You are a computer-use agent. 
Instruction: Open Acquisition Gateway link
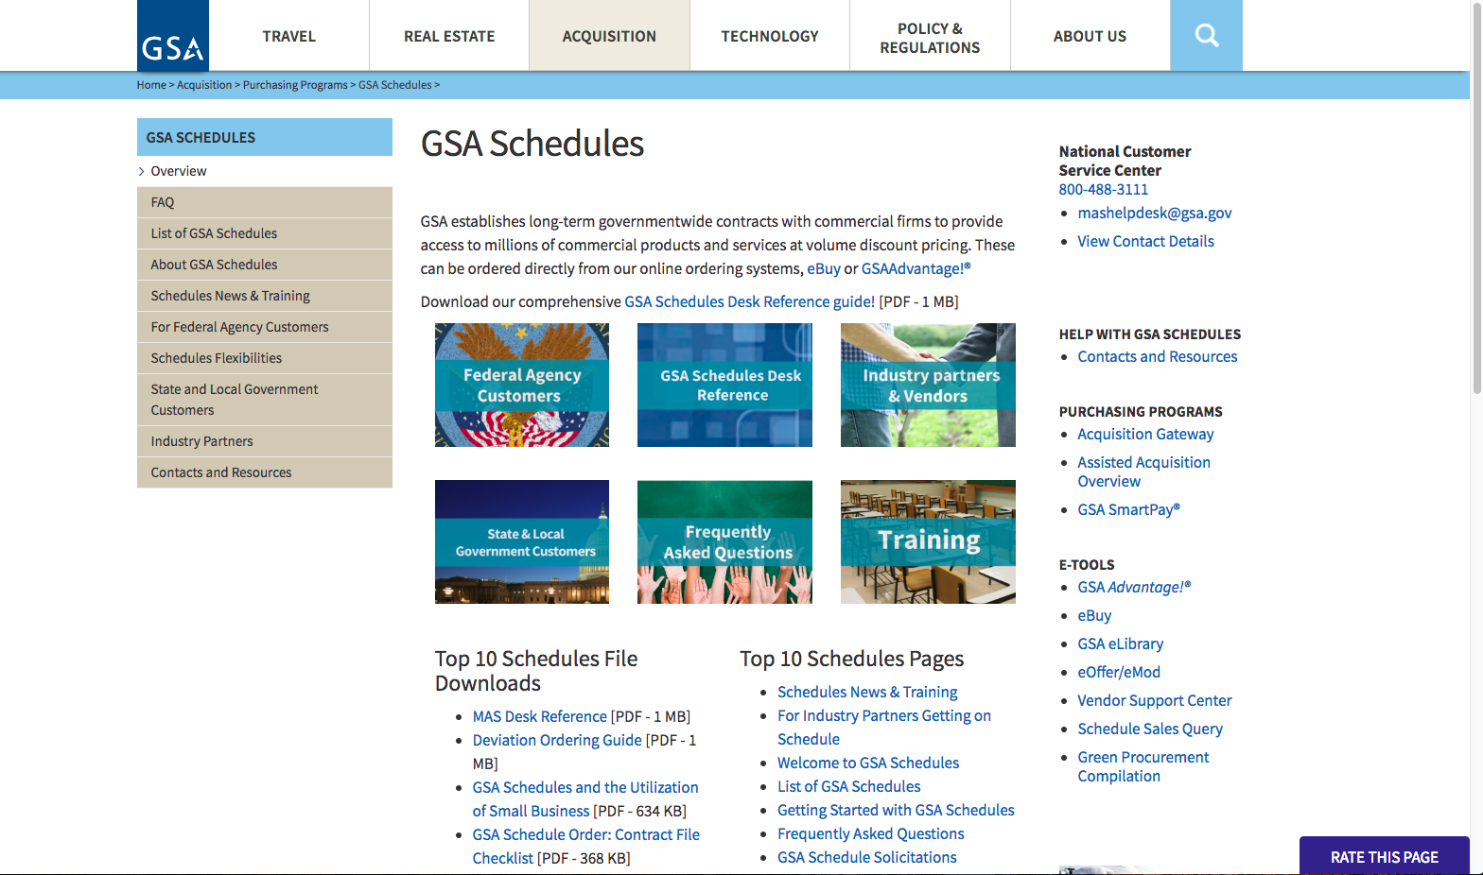pos(1146,435)
